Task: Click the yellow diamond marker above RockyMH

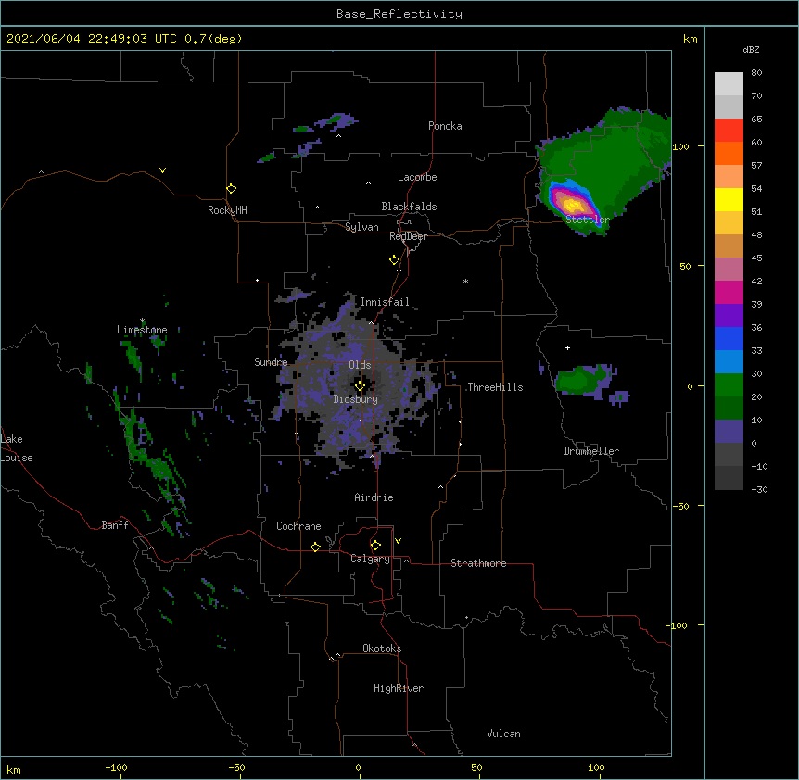Action: tap(231, 189)
